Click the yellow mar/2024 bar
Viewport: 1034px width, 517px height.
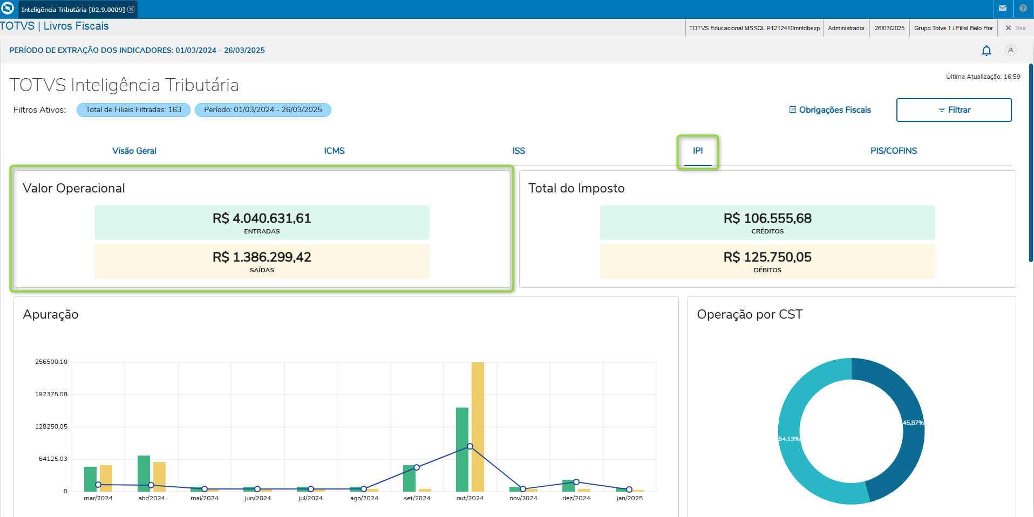pyautogui.click(x=106, y=478)
